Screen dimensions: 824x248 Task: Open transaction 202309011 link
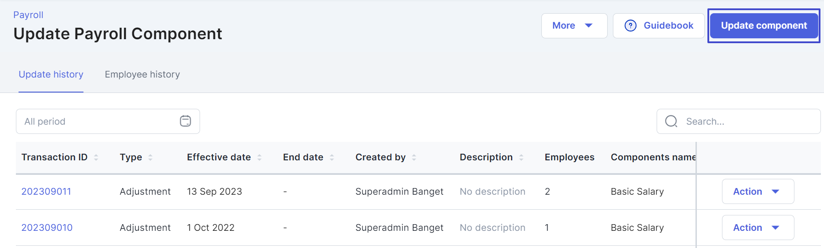[x=46, y=192]
